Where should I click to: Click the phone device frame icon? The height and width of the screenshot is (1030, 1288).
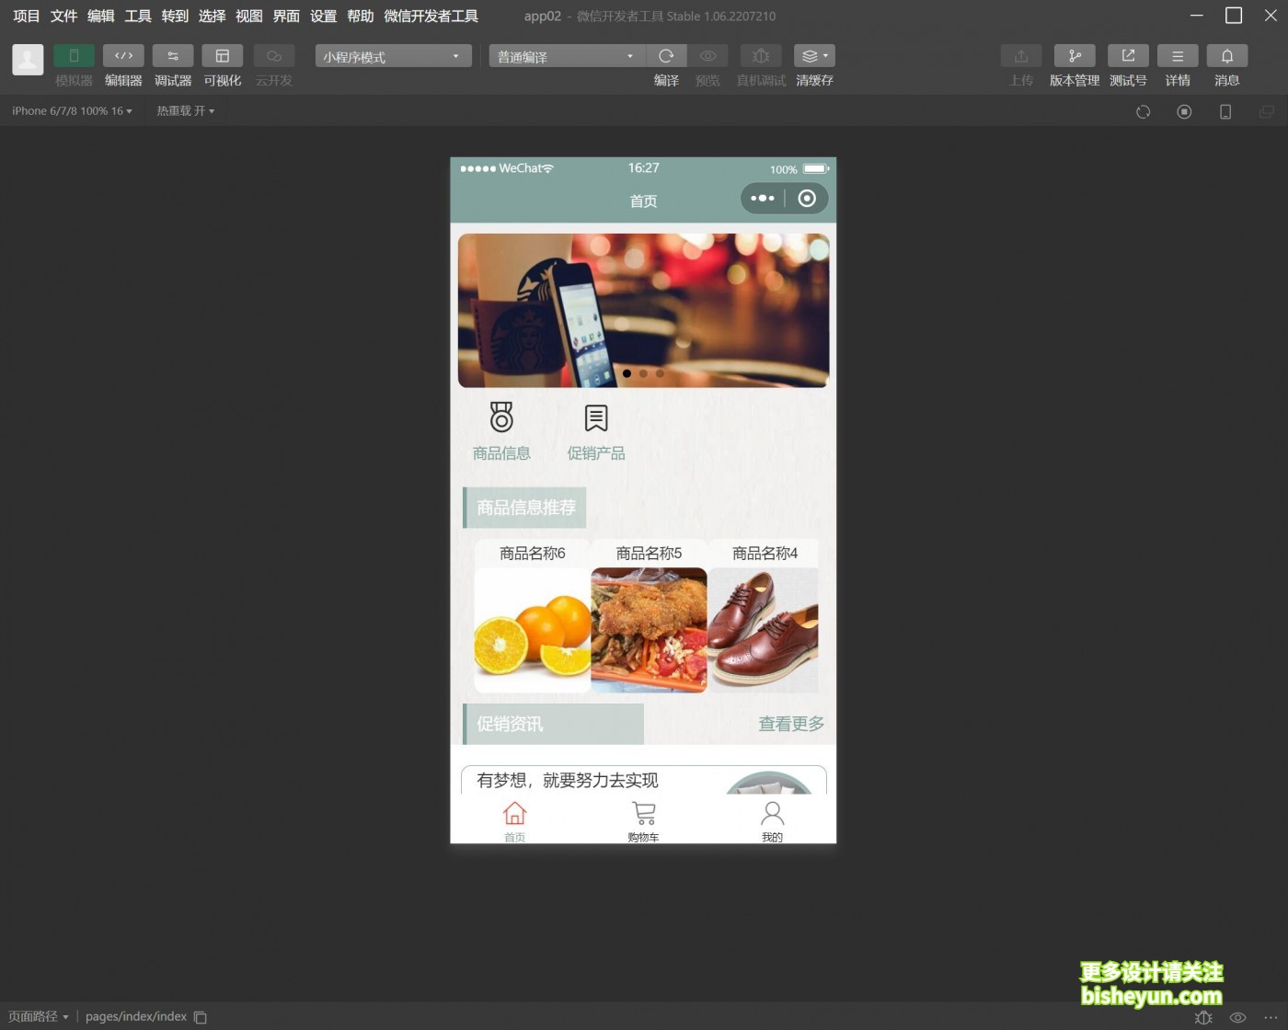[x=1225, y=112]
